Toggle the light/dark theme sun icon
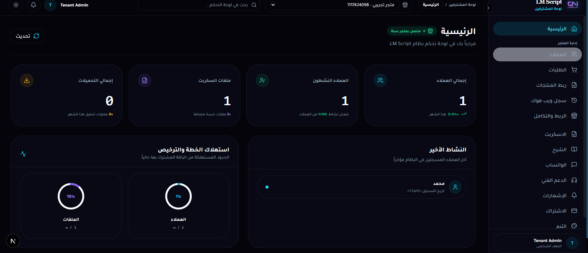 tap(16, 5)
